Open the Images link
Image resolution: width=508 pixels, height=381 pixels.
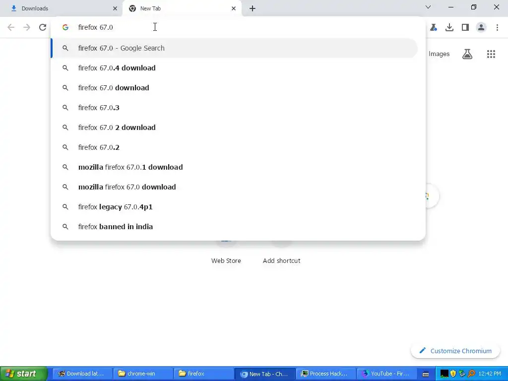(439, 54)
